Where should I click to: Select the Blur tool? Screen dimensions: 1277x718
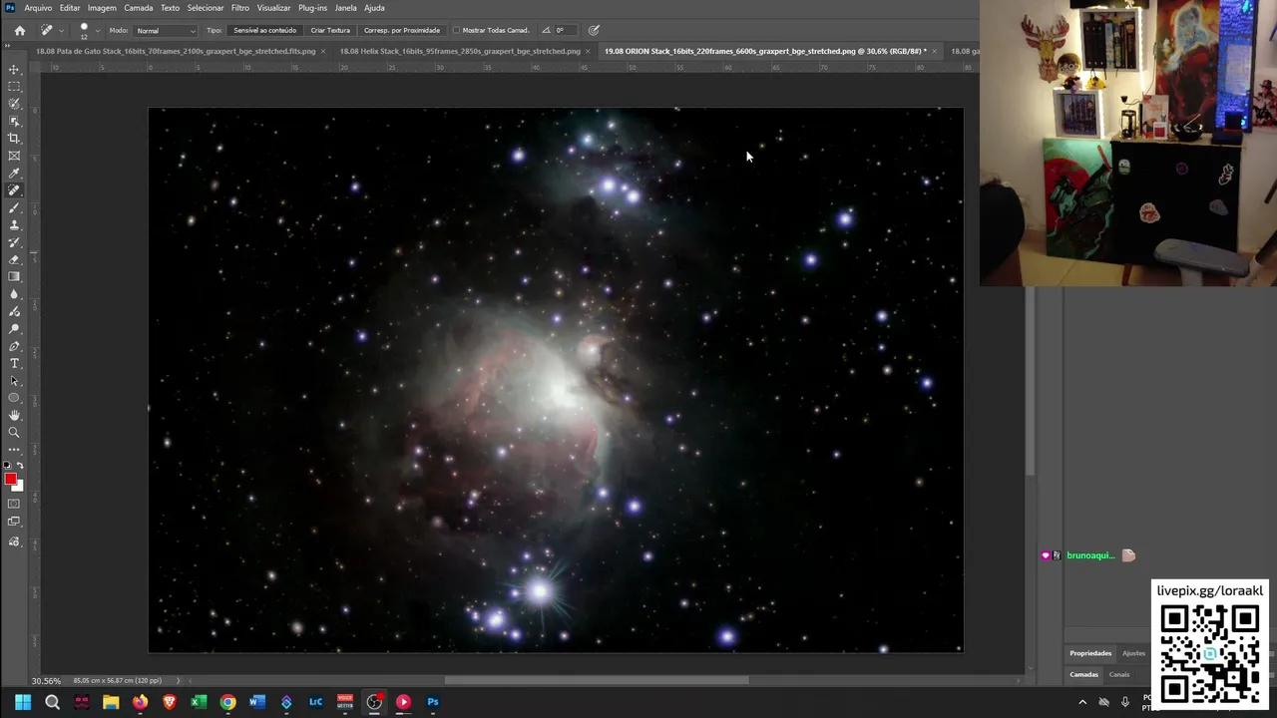(x=14, y=294)
